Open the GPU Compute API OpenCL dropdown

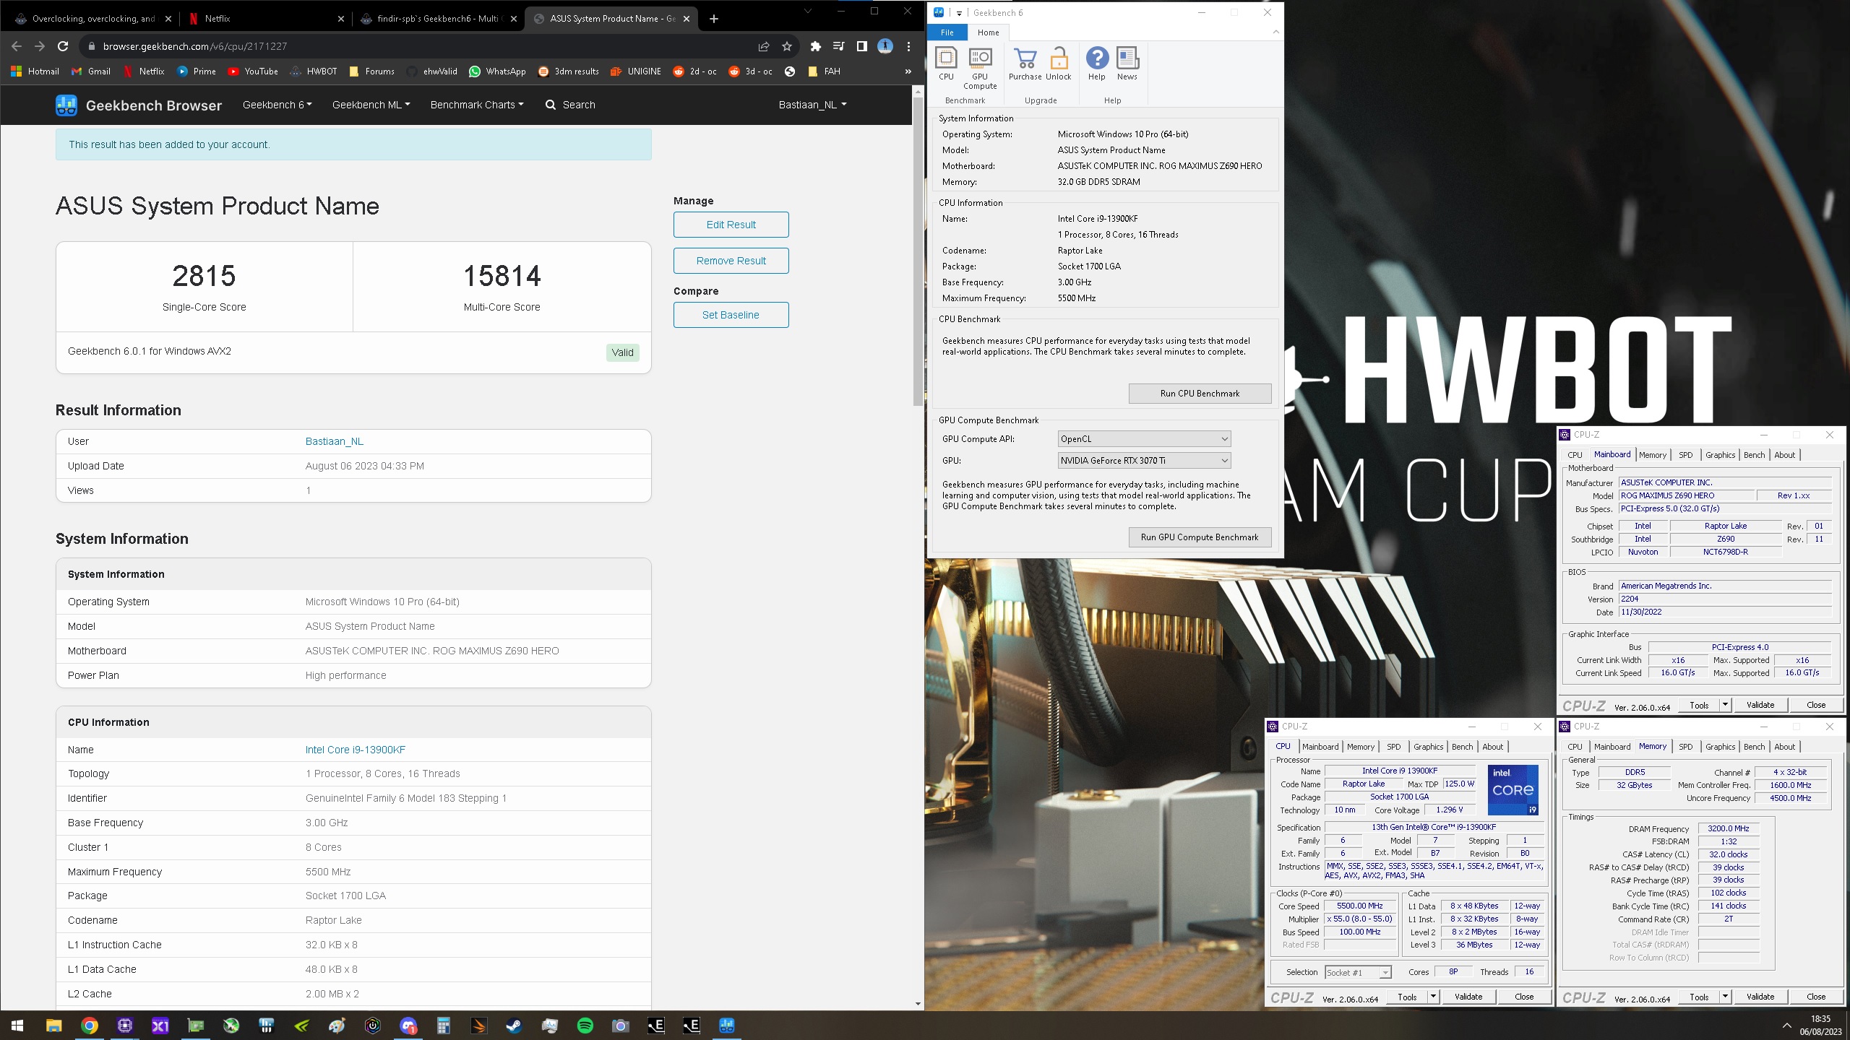click(x=1144, y=439)
